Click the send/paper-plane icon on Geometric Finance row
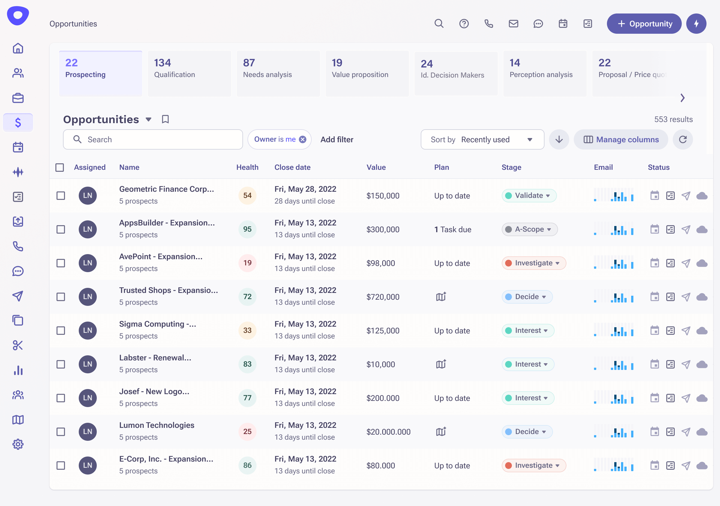Viewport: 720px width, 506px height. click(686, 195)
